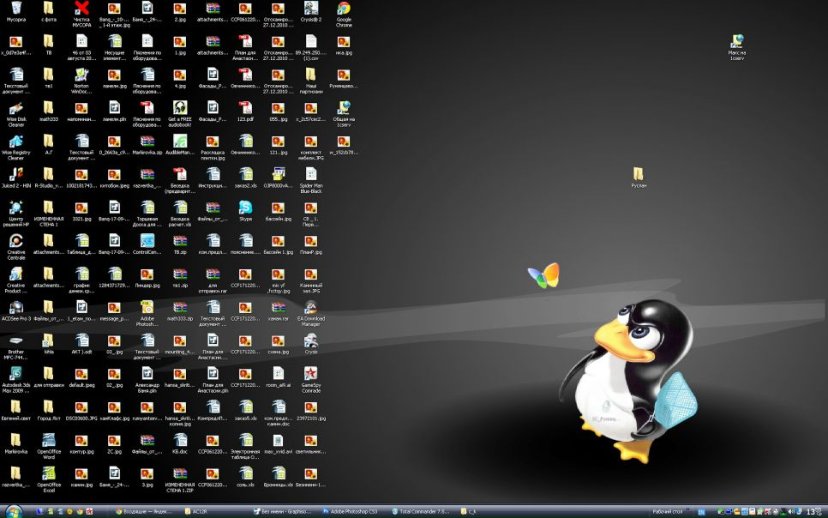Viewport: 828px width, 518px height.
Task: Open the Wise Registry Cleaner icon
Action: coord(15,147)
